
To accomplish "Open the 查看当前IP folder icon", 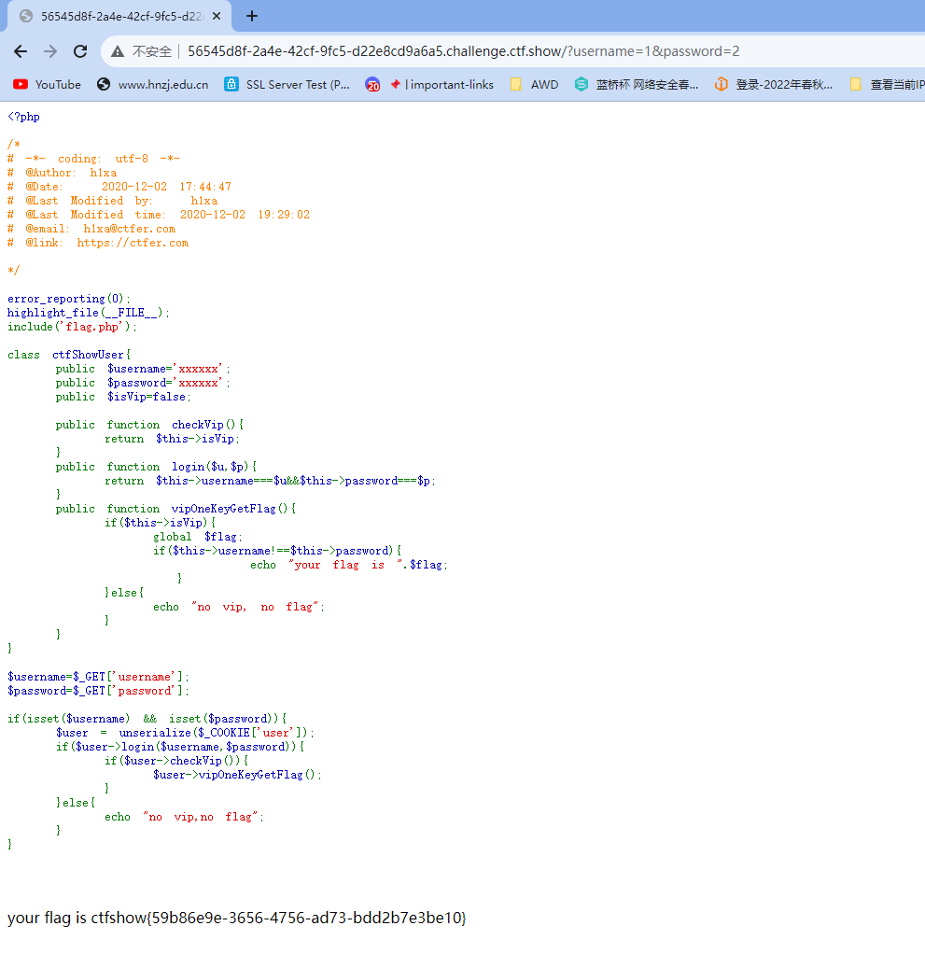I will (x=856, y=85).
